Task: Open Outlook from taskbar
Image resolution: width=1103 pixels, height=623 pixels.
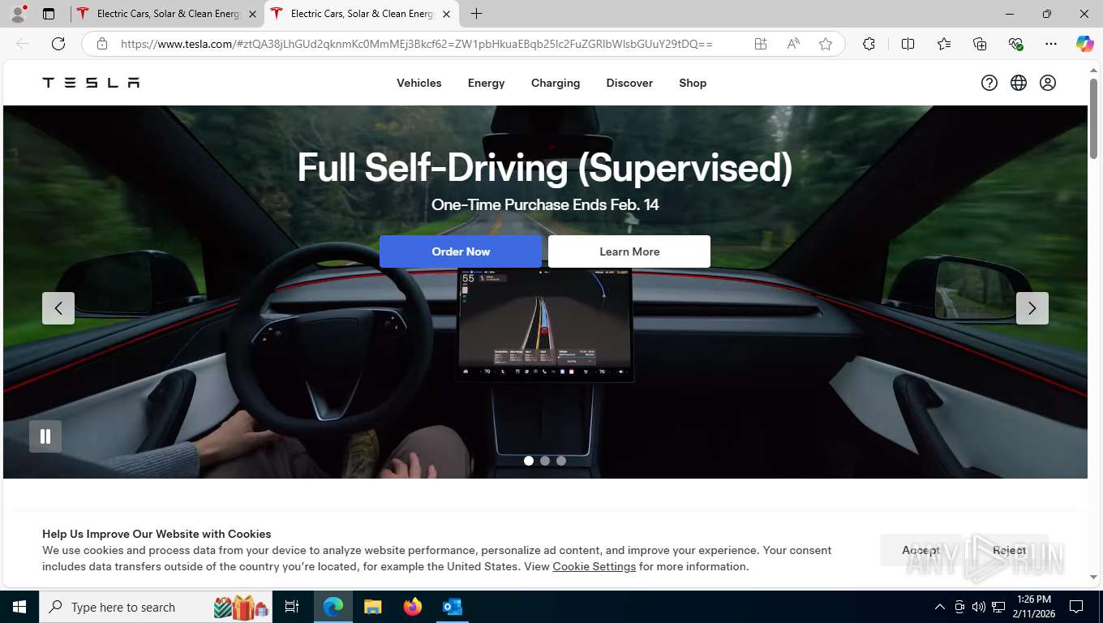Action: [452, 607]
